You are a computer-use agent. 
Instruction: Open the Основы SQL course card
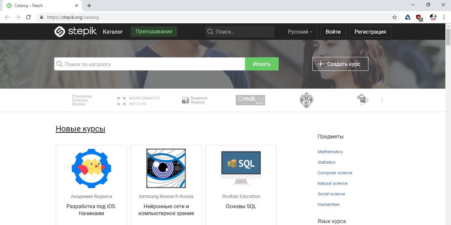pos(241,184)
